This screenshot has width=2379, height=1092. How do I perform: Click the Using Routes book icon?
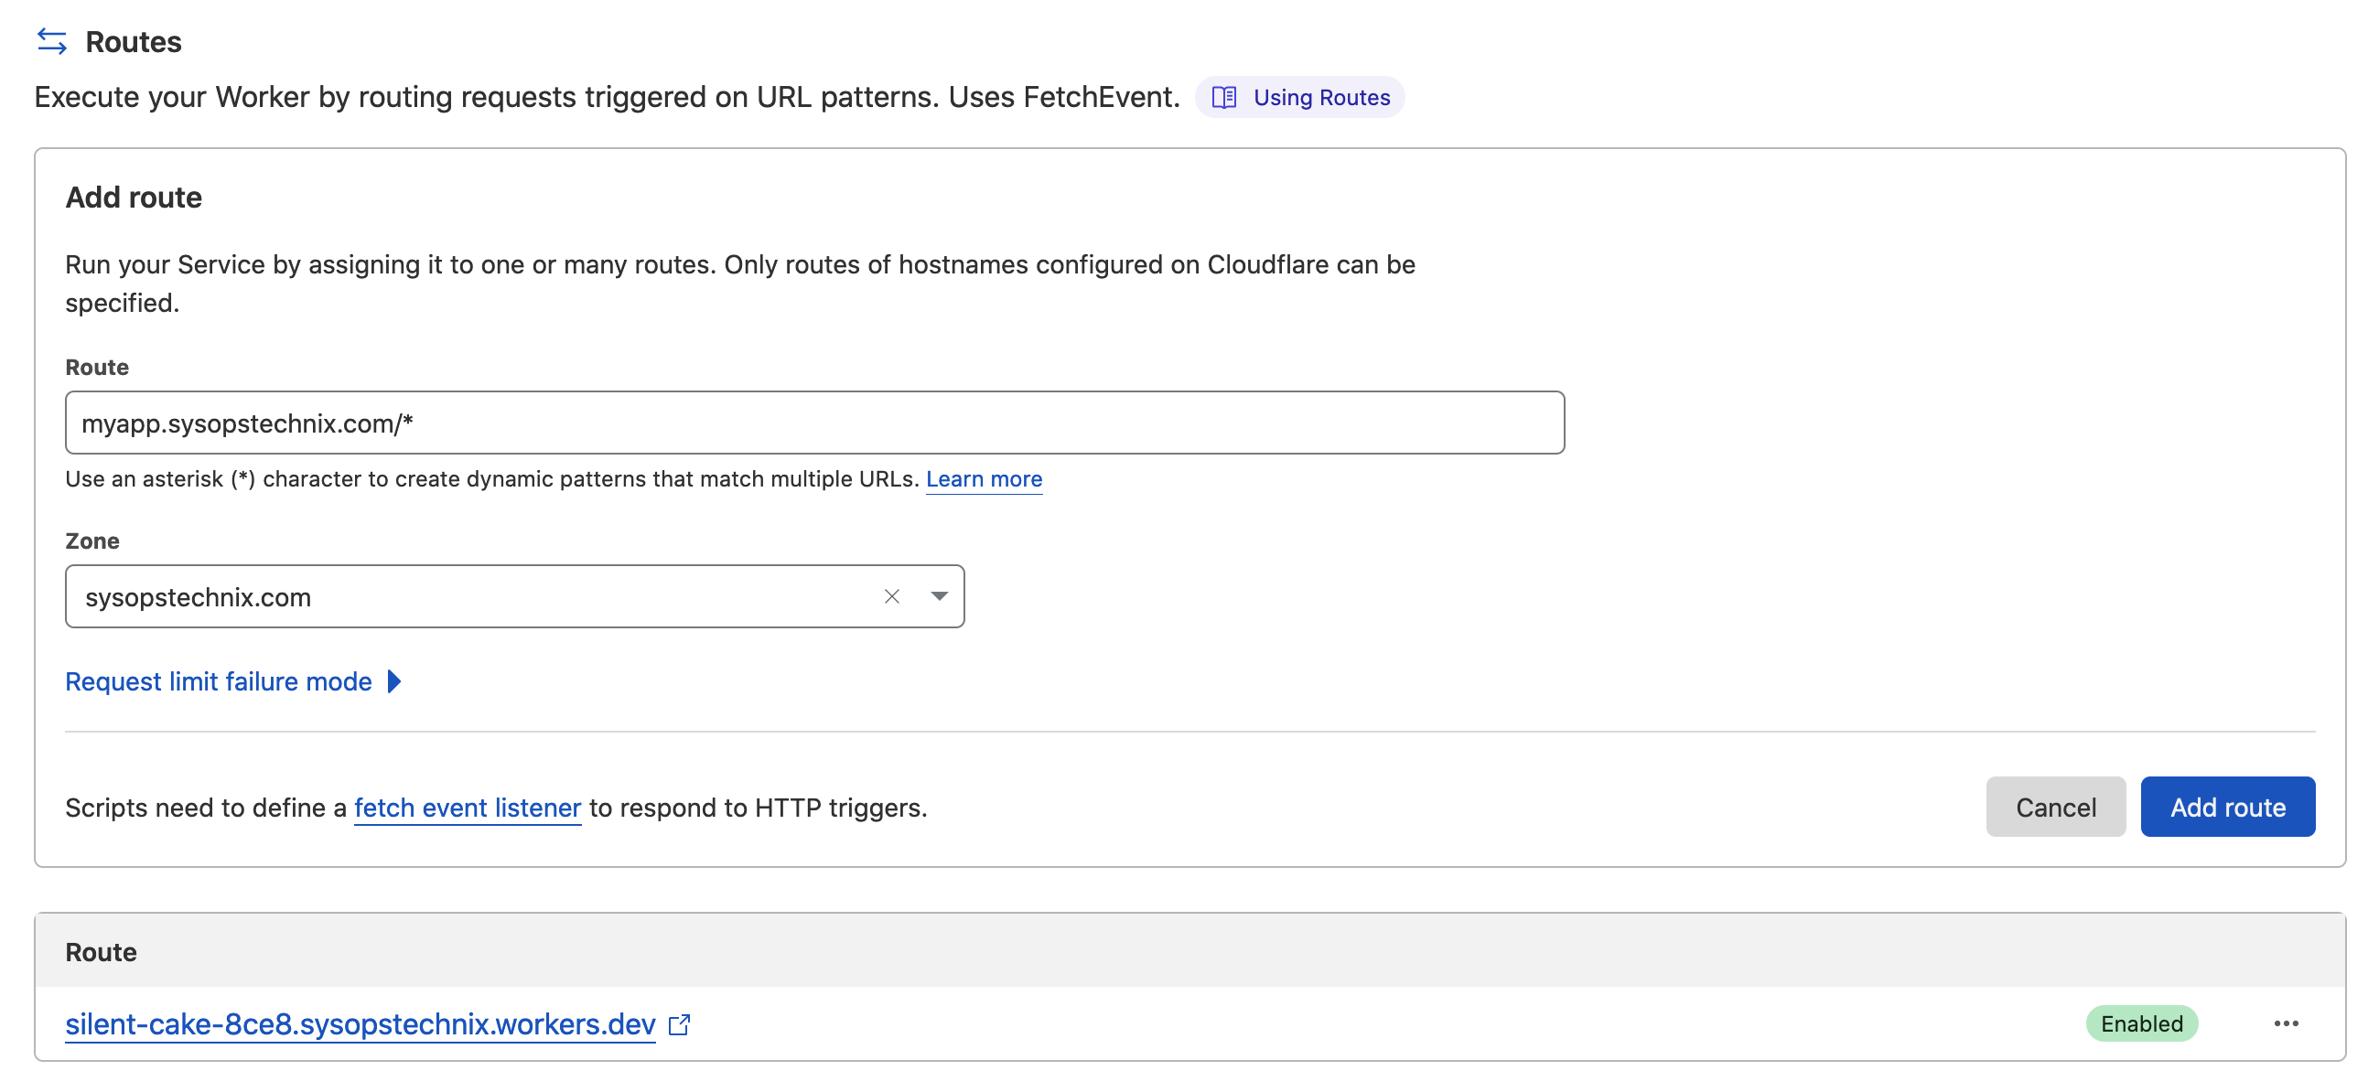[x=1223, y=98]
